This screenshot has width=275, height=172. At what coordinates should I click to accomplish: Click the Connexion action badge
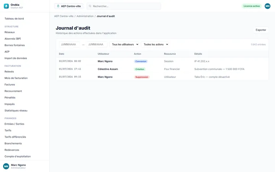tap(141, 62)
